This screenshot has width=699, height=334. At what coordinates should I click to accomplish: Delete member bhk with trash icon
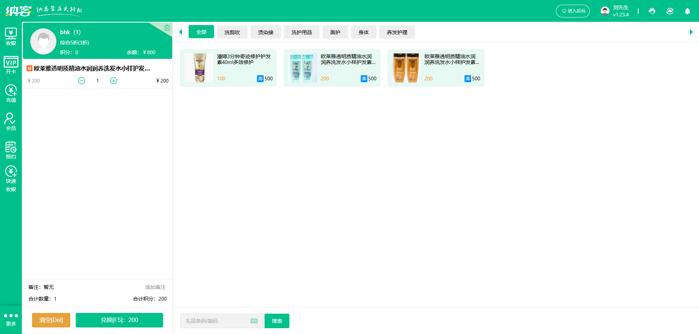(x=167, y=28)
